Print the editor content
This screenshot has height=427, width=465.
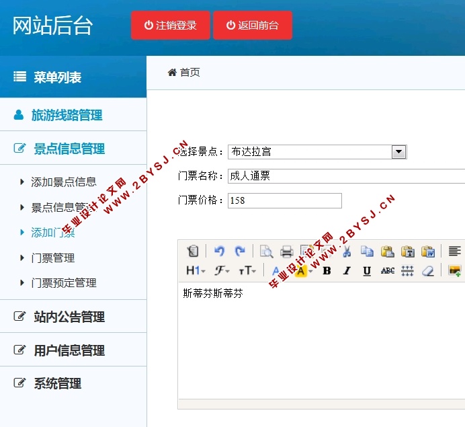[287, 251]
